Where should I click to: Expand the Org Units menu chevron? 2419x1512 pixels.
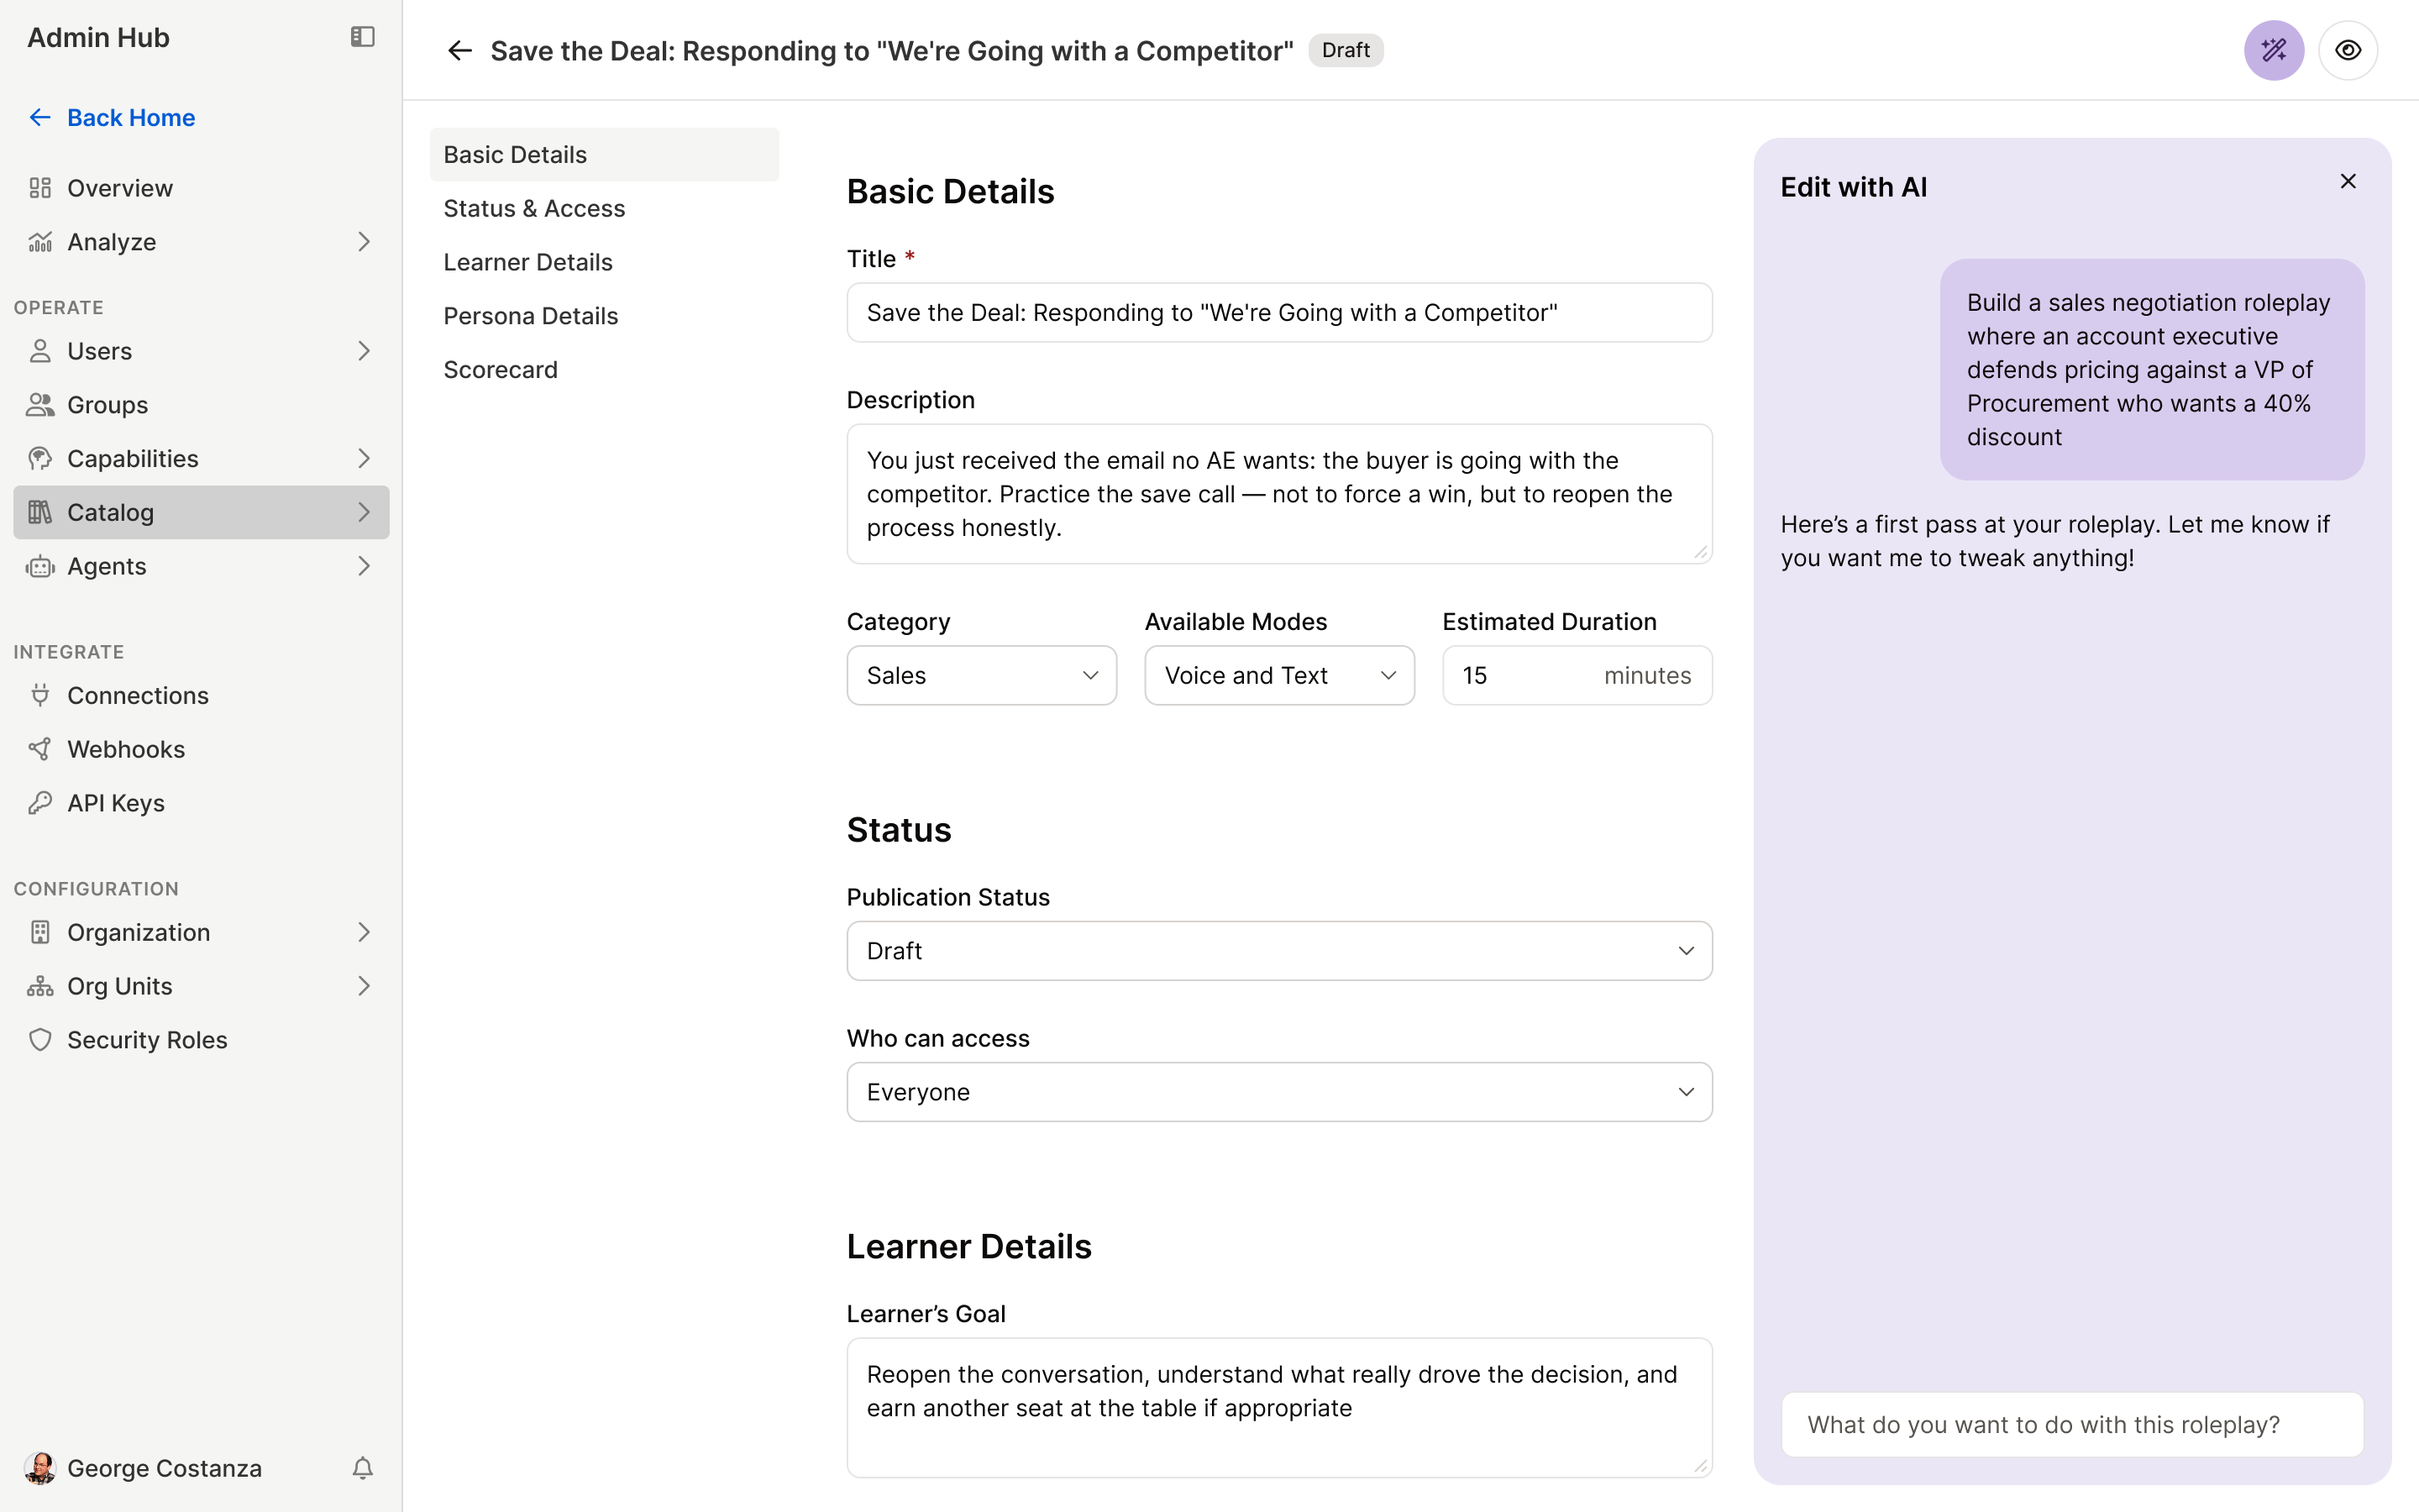click(364, 986)
